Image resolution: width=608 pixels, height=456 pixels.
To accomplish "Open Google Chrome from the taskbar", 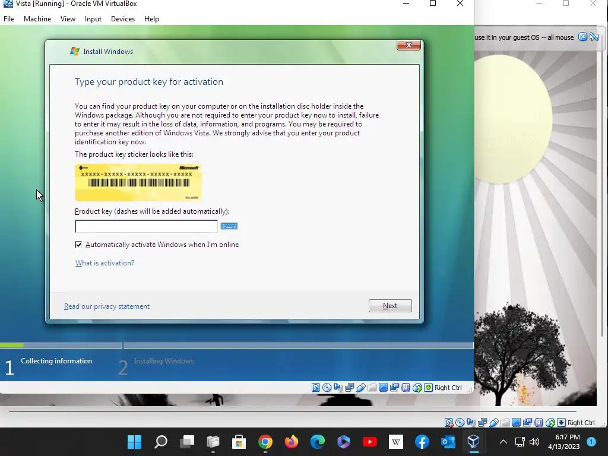I will pyautogui.click(x=265, y=442).
